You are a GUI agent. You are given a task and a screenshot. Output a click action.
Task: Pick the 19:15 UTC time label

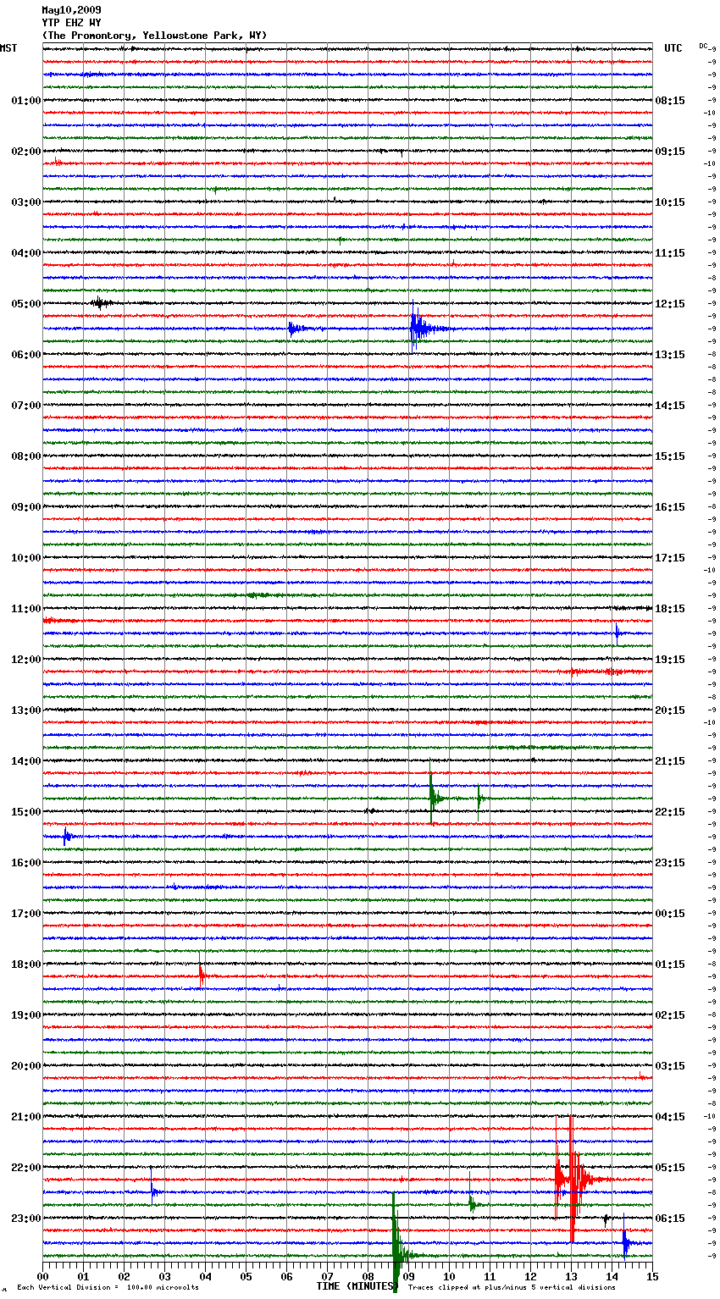[670, 660]
